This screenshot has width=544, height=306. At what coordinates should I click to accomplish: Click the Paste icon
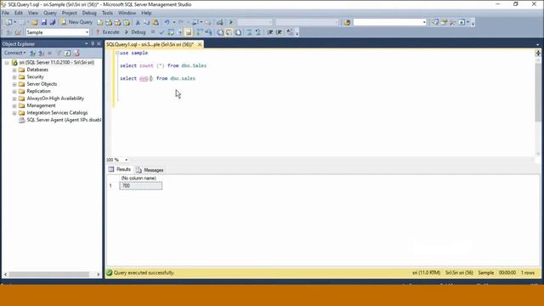tap(156, 22)
